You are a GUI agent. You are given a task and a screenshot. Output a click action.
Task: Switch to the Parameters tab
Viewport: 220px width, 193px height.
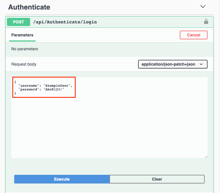tap(22, 35)
